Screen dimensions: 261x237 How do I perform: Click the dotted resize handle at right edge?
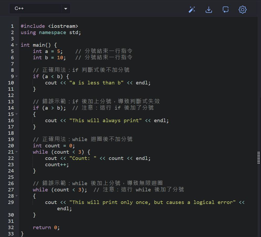258,158
